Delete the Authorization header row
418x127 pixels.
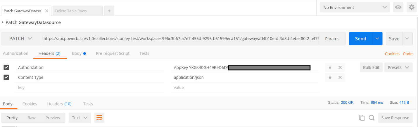[x=340, y=67]
